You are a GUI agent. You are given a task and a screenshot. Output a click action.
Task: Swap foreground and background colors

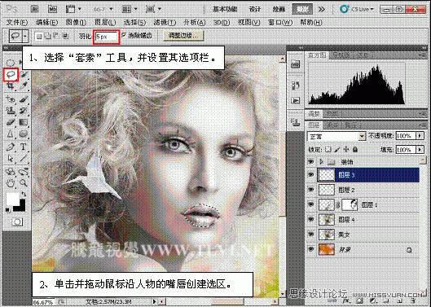[24, 195]
